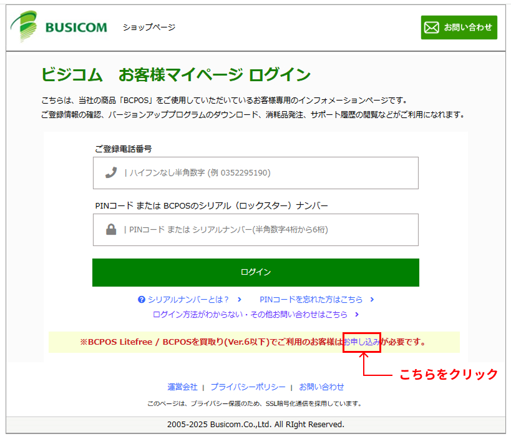Open the プライバシーポリシー footer link
This screenshot has height=439, width=511.
point(248,387)
